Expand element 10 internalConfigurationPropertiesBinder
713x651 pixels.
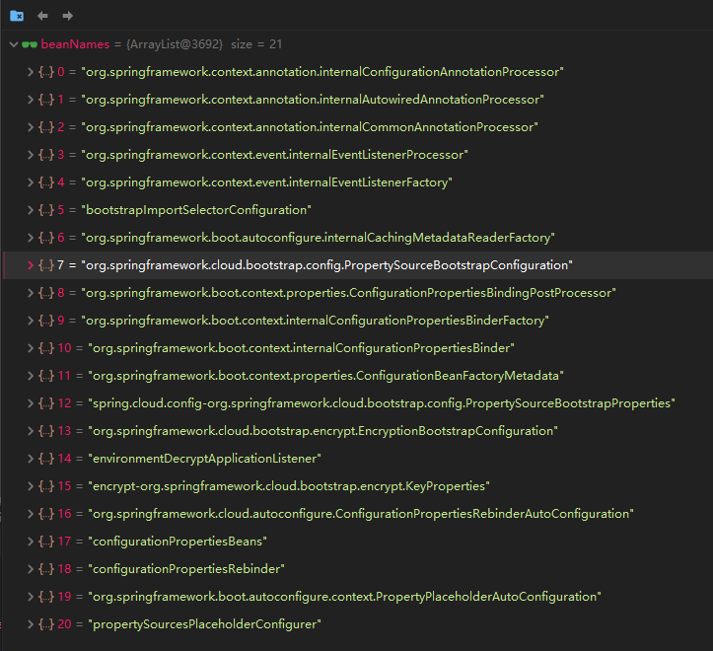30,348
